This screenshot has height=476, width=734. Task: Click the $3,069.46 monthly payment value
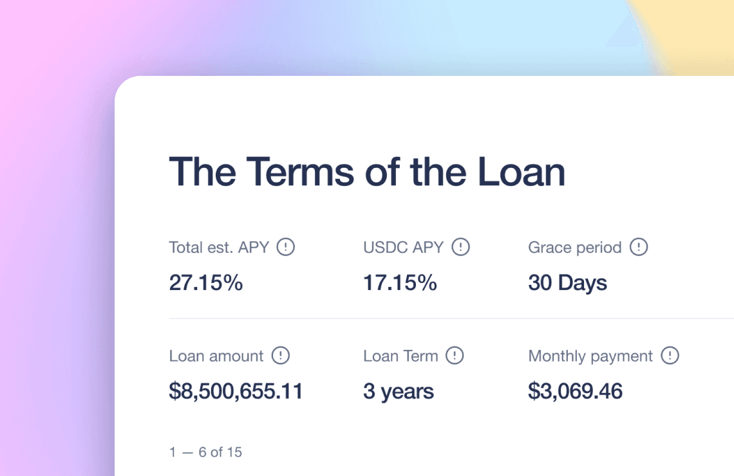(576, 391)
